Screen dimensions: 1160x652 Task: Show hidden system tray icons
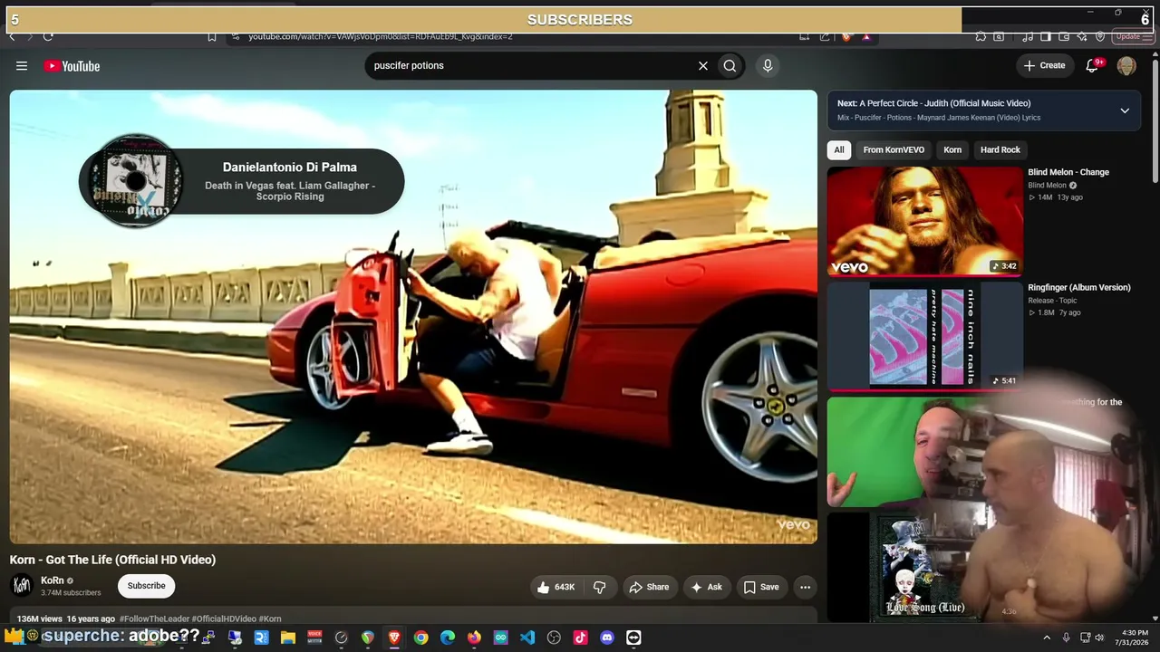coord(1047,638)
